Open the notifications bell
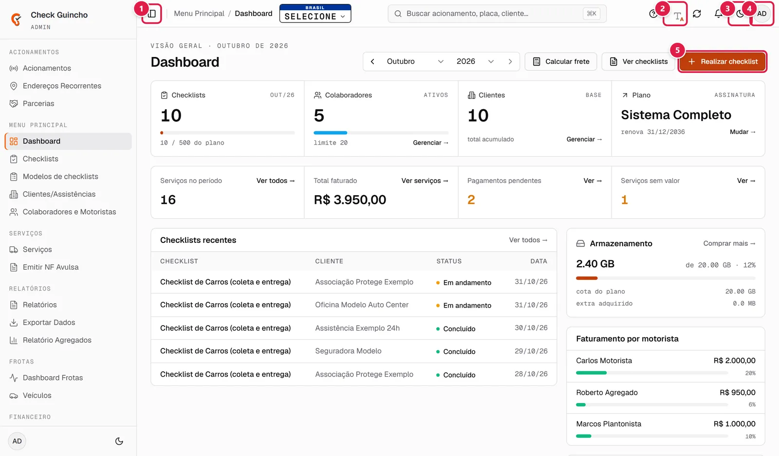The image size is (779, 456). (x=719, y=14)
